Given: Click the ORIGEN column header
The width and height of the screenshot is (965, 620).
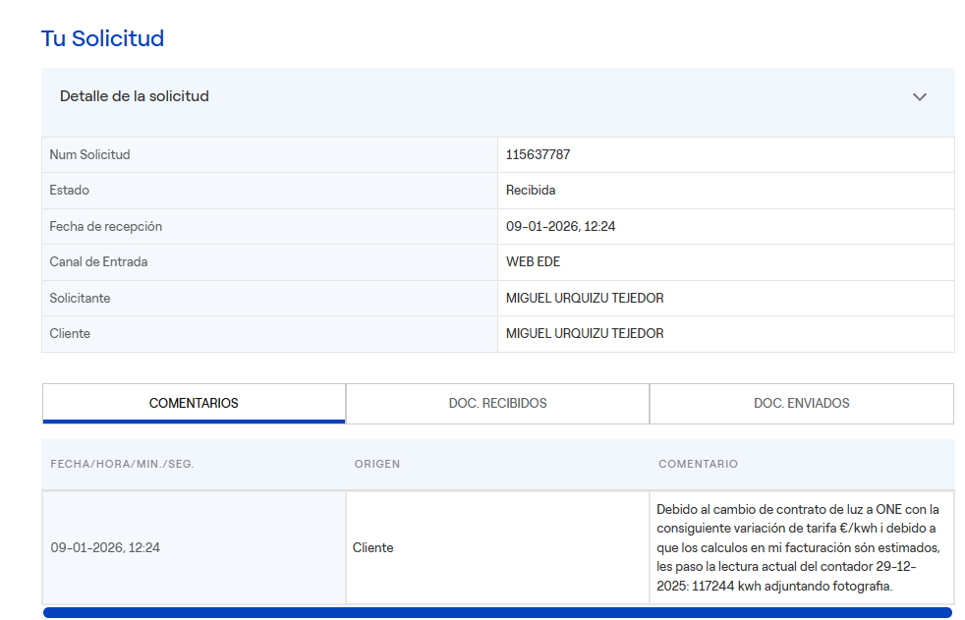Looking at the screenshot, I should click(x=377, y=464).
